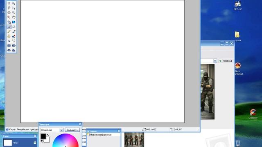Select the Clone Stamp tool

point(9,36)
